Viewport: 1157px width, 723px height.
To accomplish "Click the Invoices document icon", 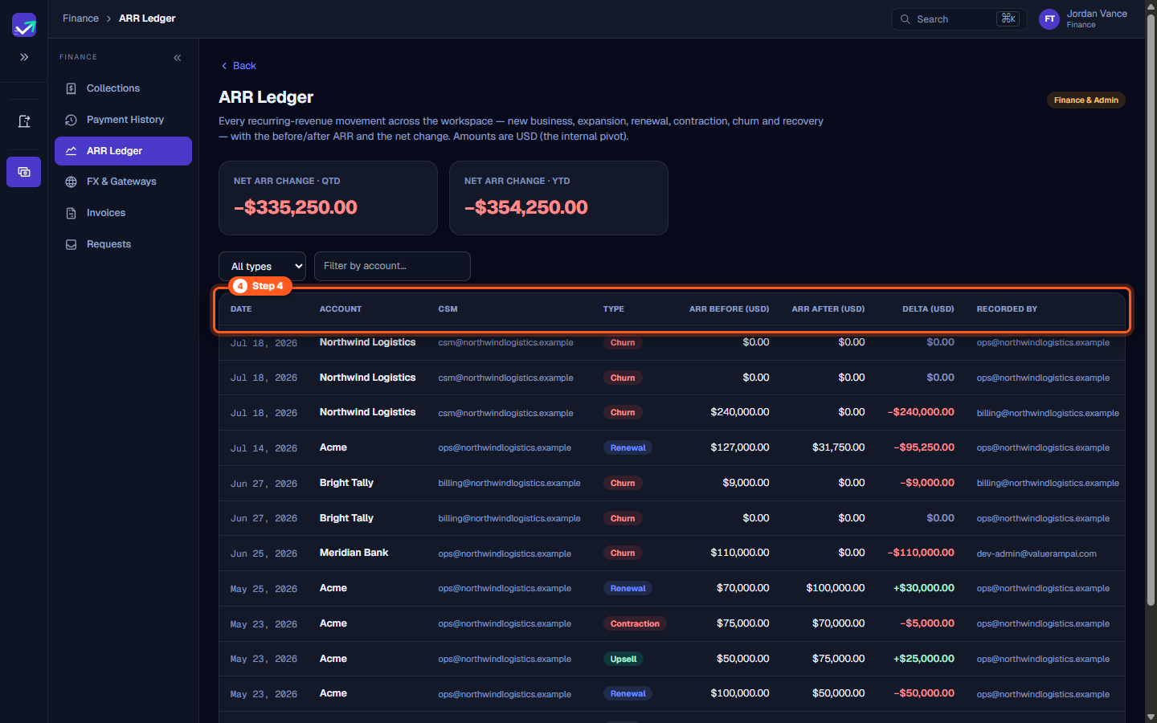I will tap(72, 213).
